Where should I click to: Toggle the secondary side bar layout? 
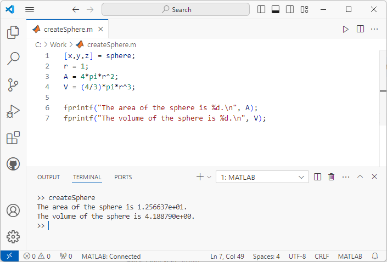pyautogui.click(x=289, y=9)
